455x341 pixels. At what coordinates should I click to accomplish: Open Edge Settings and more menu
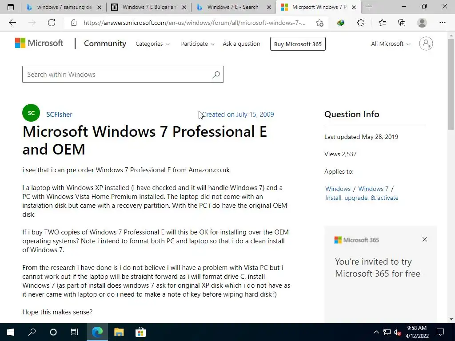tap(442, 23)
